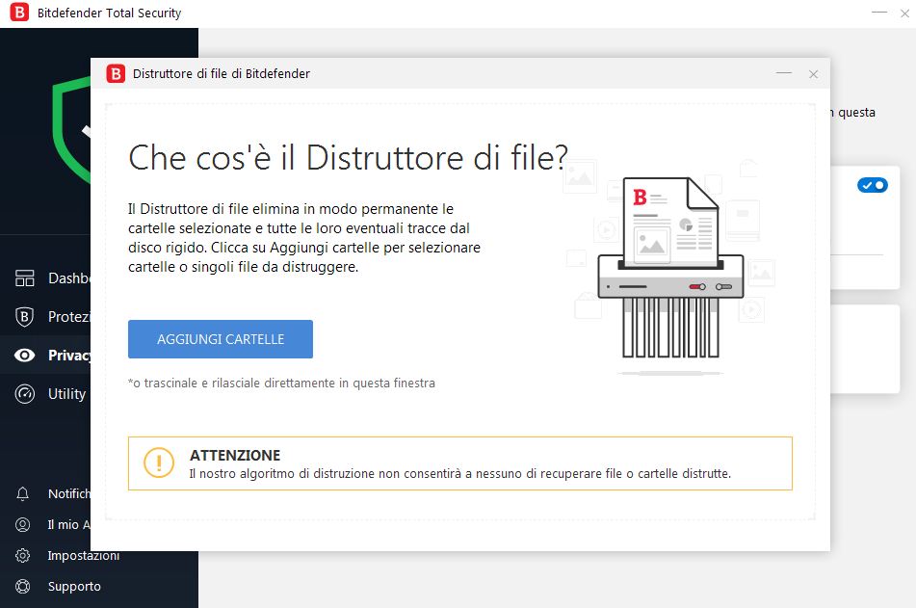This screenshot has height=608, width=916.
Task: Toggle the blue switch in main window
Action: point(873,185)
